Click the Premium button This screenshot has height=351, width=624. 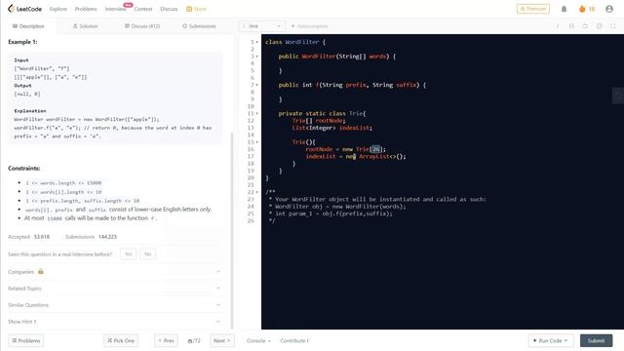click(533, 9)
